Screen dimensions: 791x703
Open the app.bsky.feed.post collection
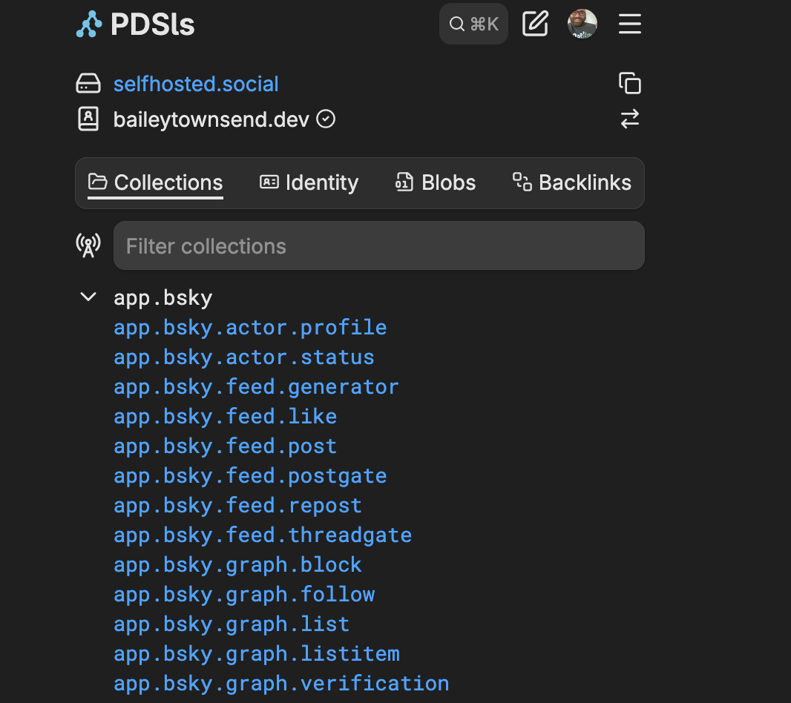coord(225,446)
